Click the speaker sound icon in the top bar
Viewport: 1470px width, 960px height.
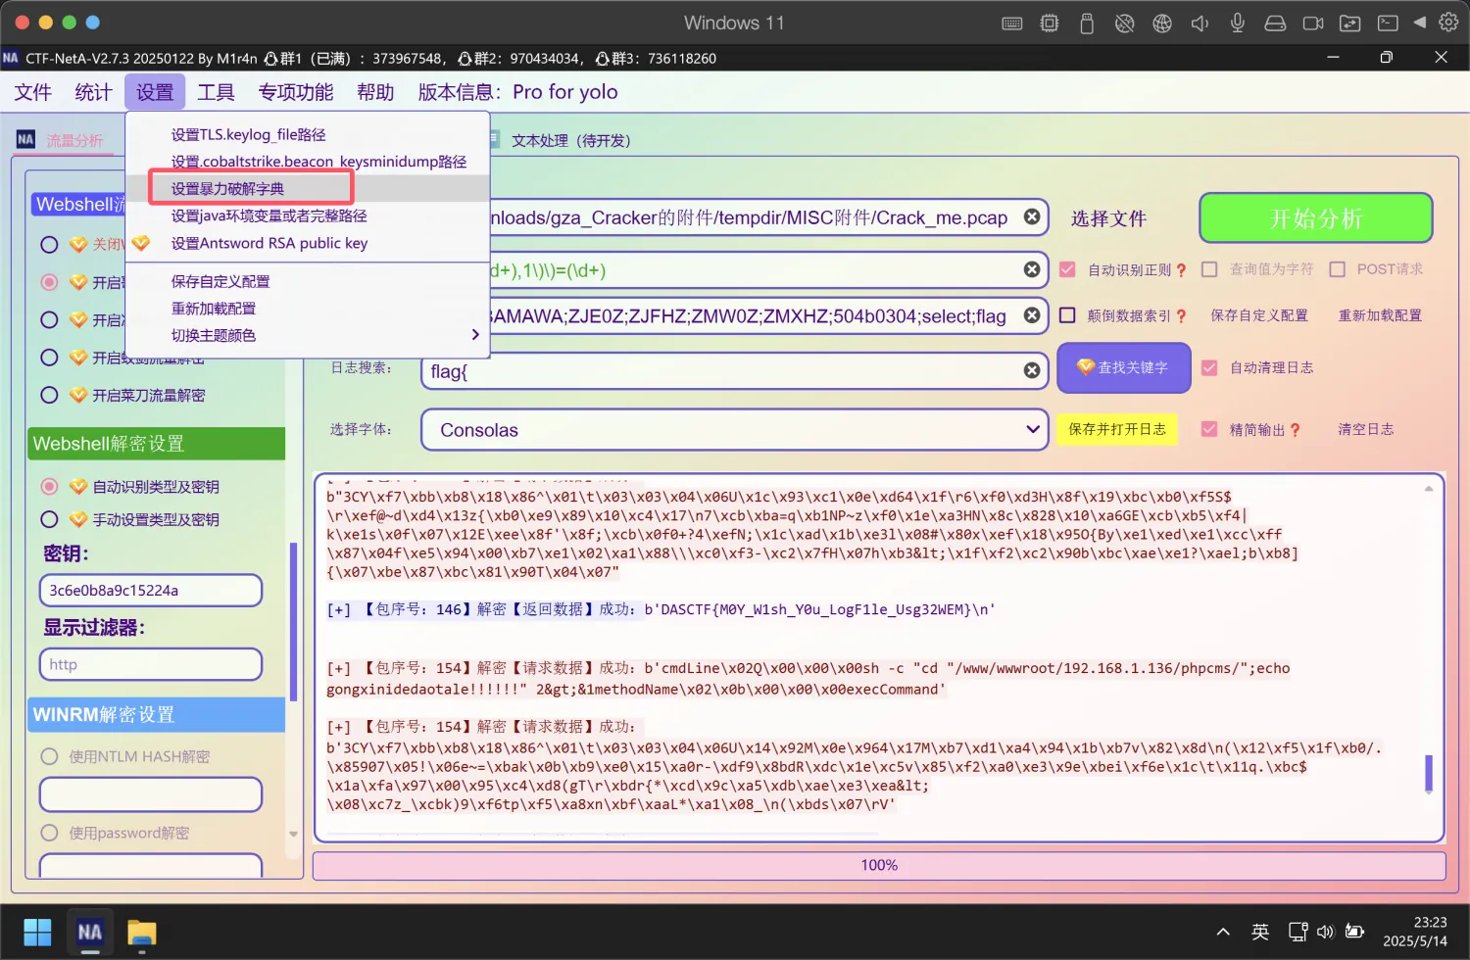tap(1200, 23)
